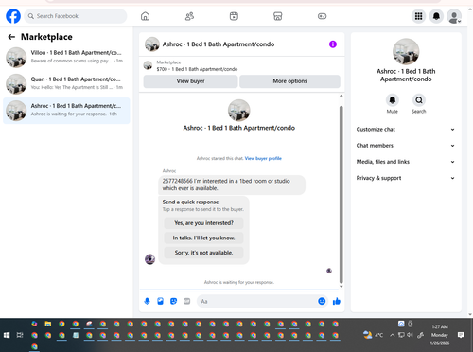Open the Friends icon in top navigation

pos(189,16)
